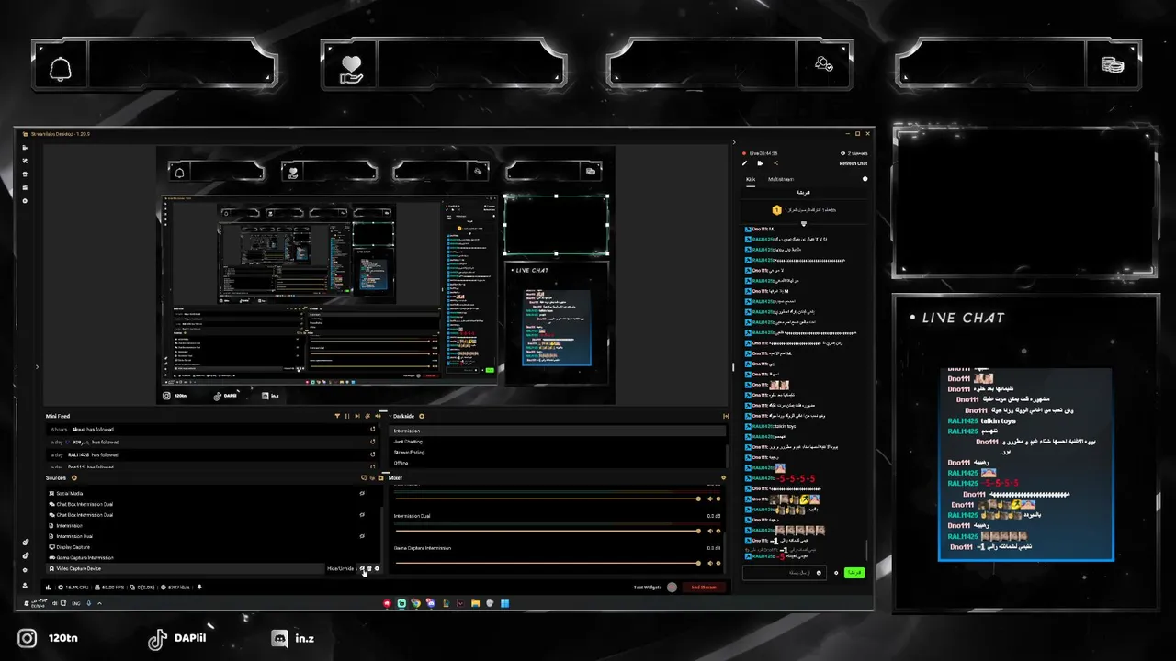Mute the top mixer channel
1176x661 pixels.
(x=710, y=499)
